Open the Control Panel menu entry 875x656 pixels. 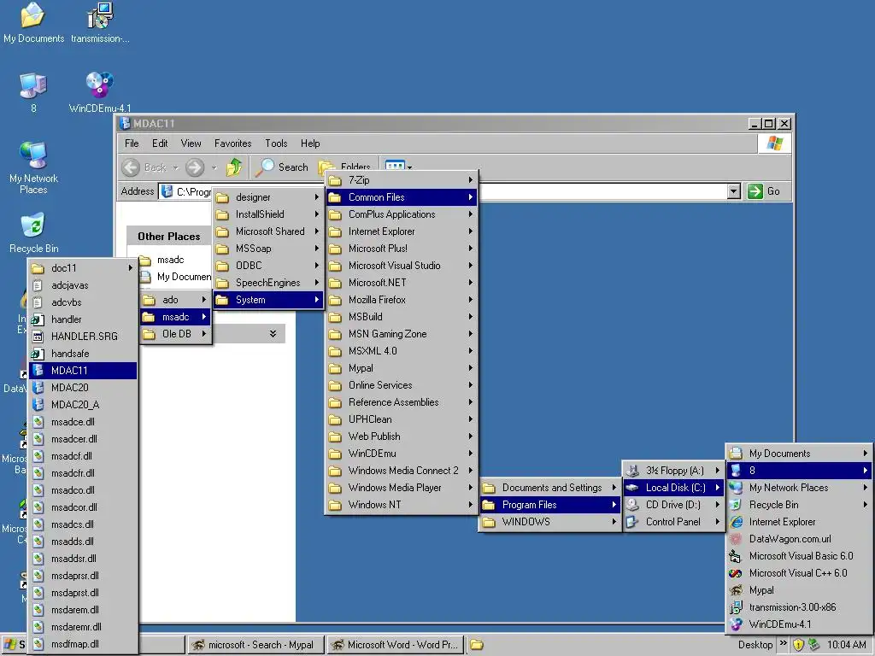pyautogui.click(x=673, y=522)
